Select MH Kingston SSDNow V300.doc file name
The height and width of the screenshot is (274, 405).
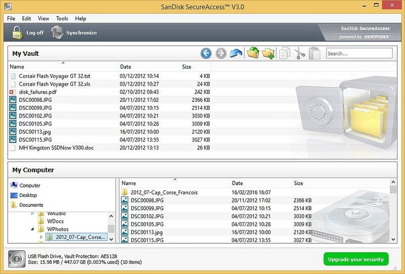pos(56,148)
